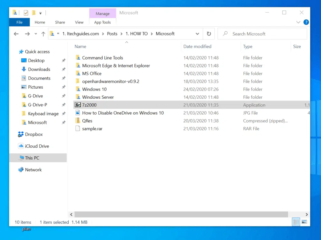321x240 pixels.
Task: Create a new folder via the toolbar icon
Action: point(34,13)
